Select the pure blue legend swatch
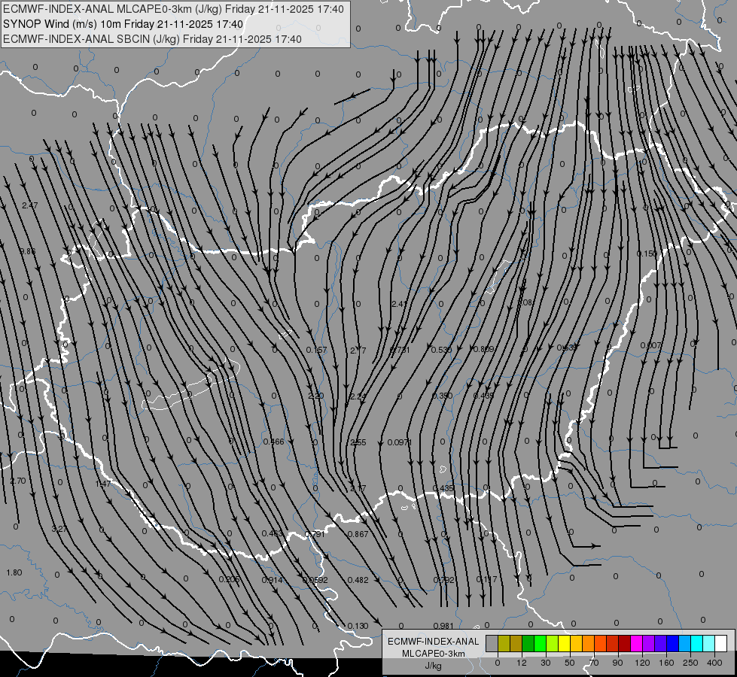Image resolution: width=737 pixels, height=677 pixels. (672, 643)
